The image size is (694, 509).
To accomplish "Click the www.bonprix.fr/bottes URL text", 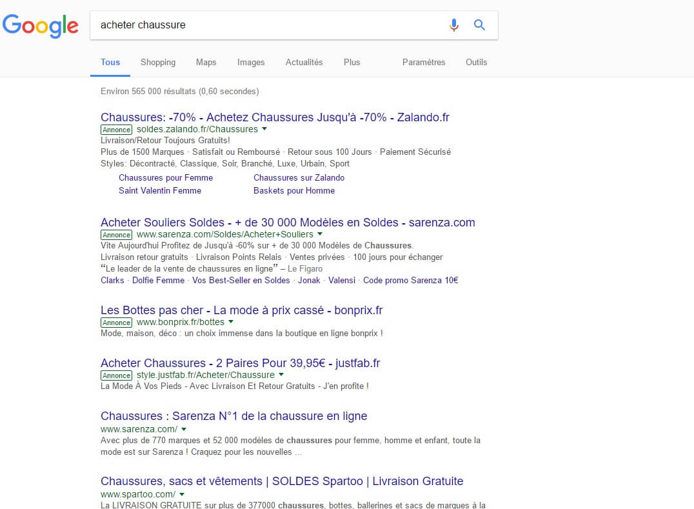I will tap(180, 322).
